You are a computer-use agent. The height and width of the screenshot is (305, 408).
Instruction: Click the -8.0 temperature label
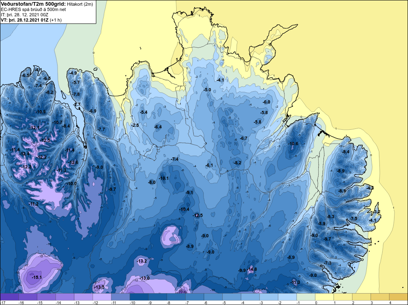pyautogui.click(x=152, y=182)
